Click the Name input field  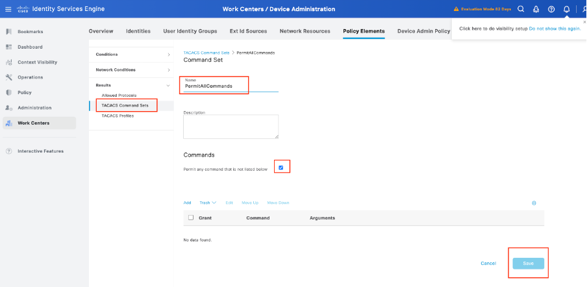(231, 86)
